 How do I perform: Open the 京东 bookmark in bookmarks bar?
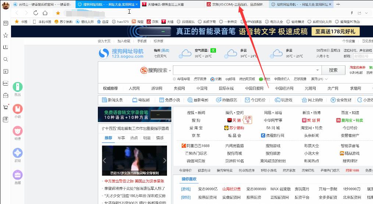(x=153, y=22)
